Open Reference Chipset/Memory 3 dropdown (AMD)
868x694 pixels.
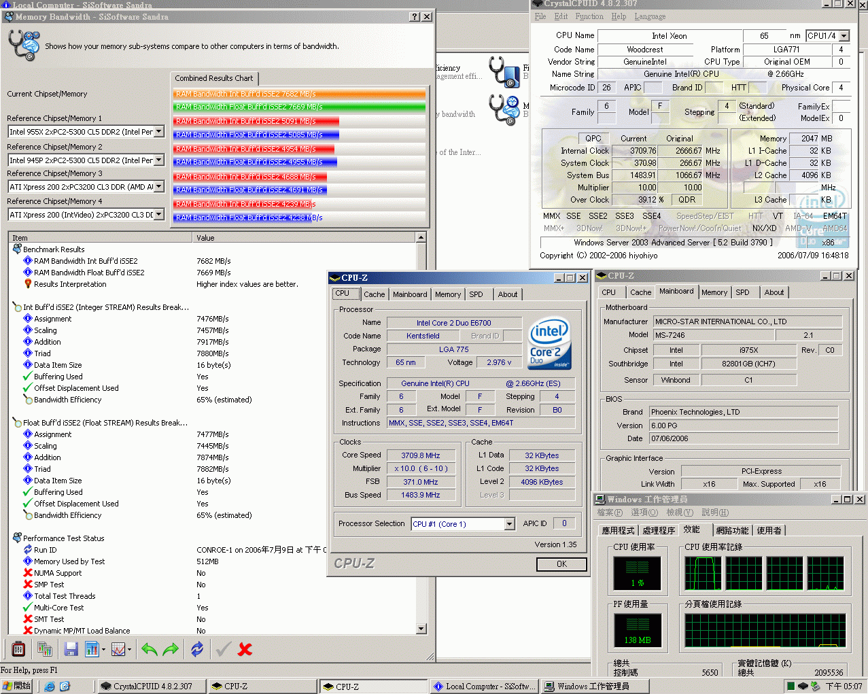[159, 186]
